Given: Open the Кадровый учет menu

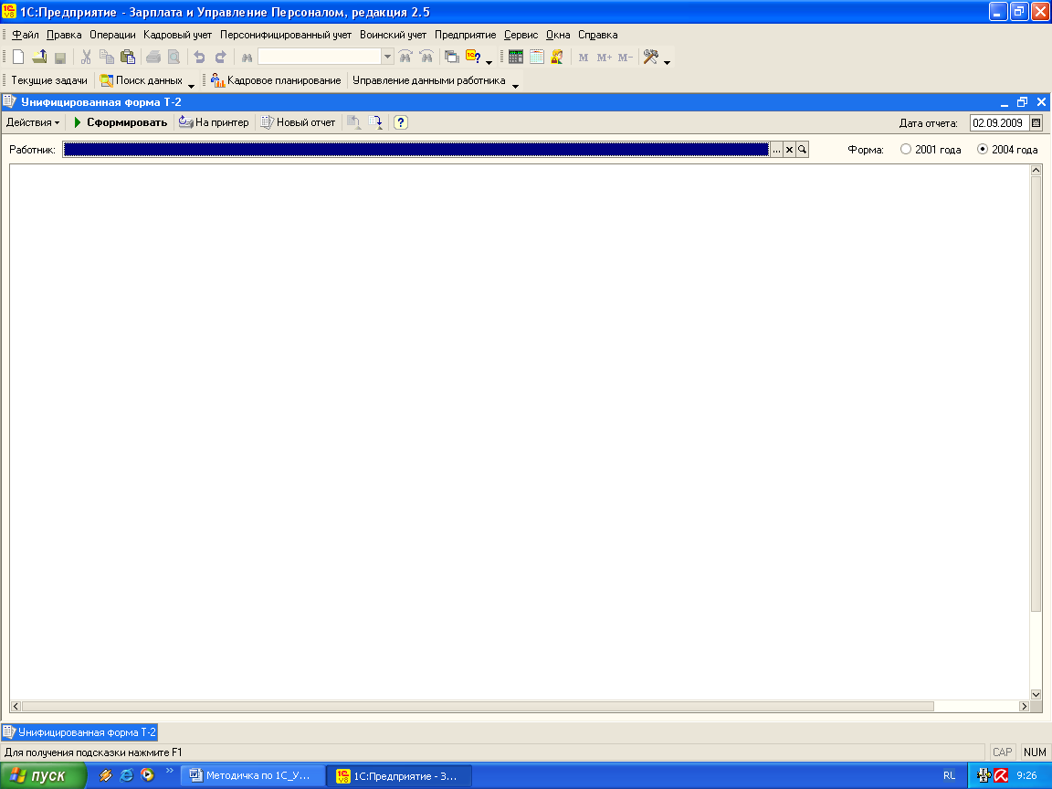Looking at the screenshot, I should (x=178, y=35).
